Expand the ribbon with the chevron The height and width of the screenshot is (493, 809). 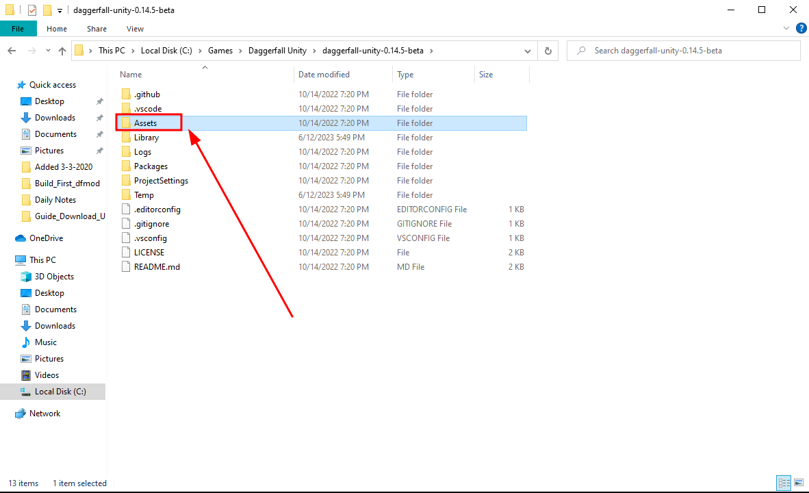click(x=786, y=28)
